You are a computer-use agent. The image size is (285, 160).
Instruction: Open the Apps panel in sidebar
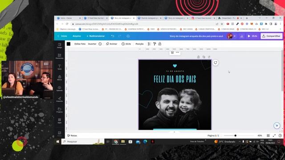click(x=59, y=120)
